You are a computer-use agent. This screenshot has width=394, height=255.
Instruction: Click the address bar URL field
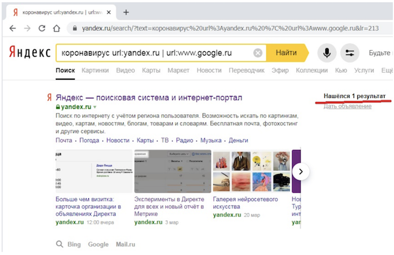pyautogui.click(x=230, y=28)
